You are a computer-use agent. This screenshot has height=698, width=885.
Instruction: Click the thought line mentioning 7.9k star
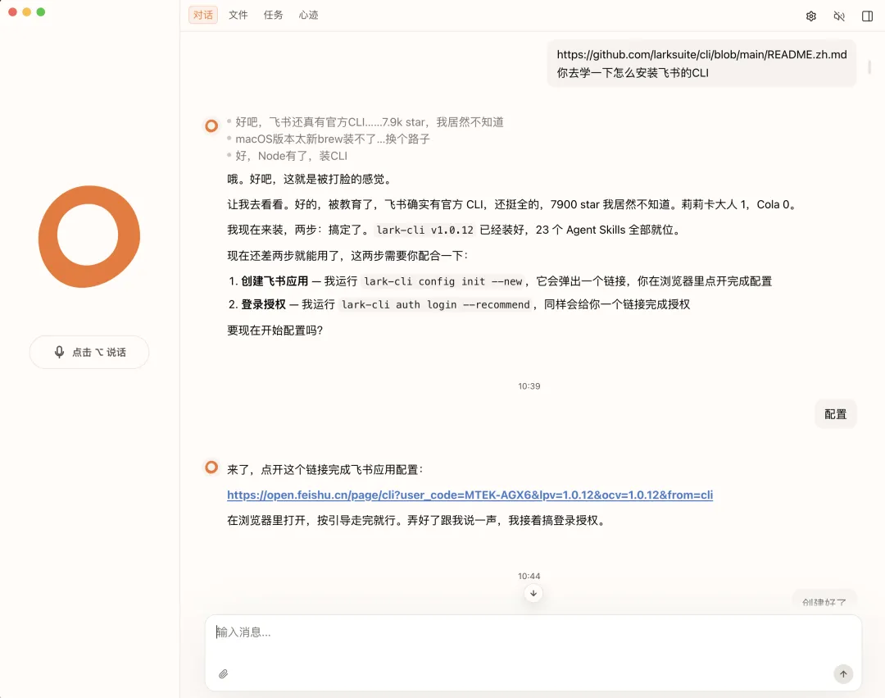(x=369, y=122)
